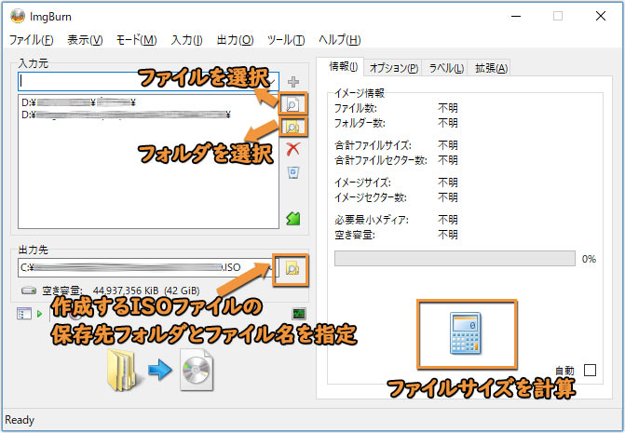Click the イメージサイズ label
The height and width of the screenshot is (433, 625).
coord(362,183)
